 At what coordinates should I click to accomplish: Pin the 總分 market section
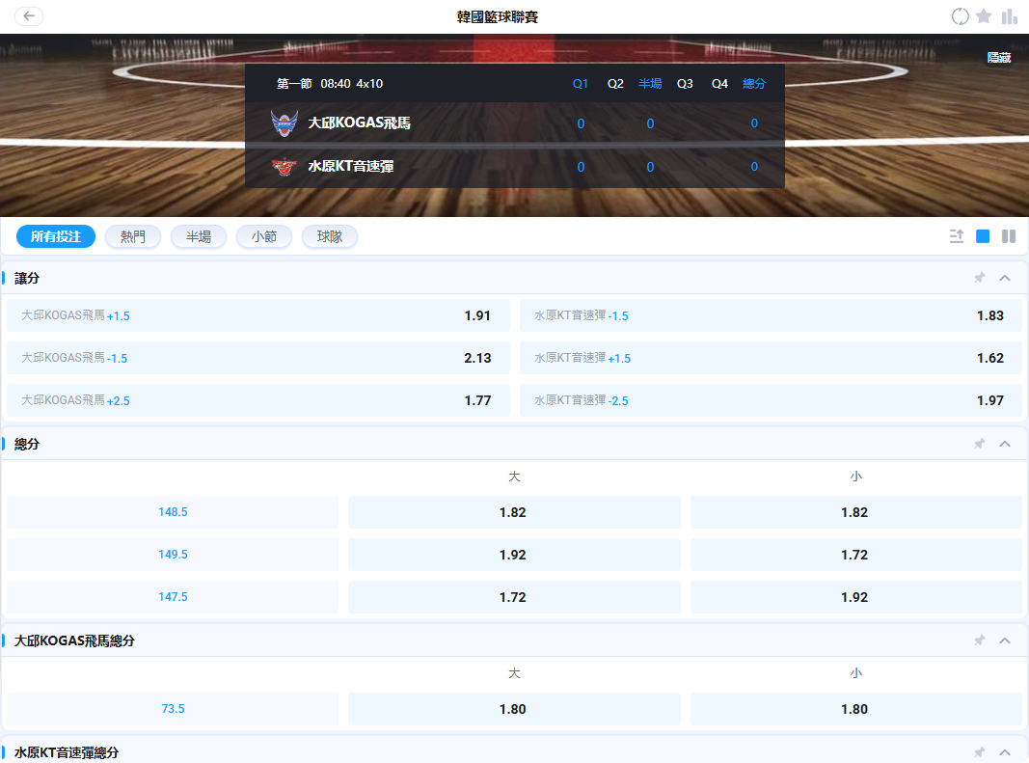(979, 444)
